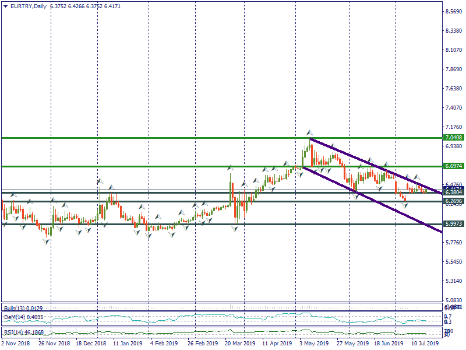Screen dimensions: 466x350
Task: Click the 26 Feb 2019 date label
Action: point(204,344)
